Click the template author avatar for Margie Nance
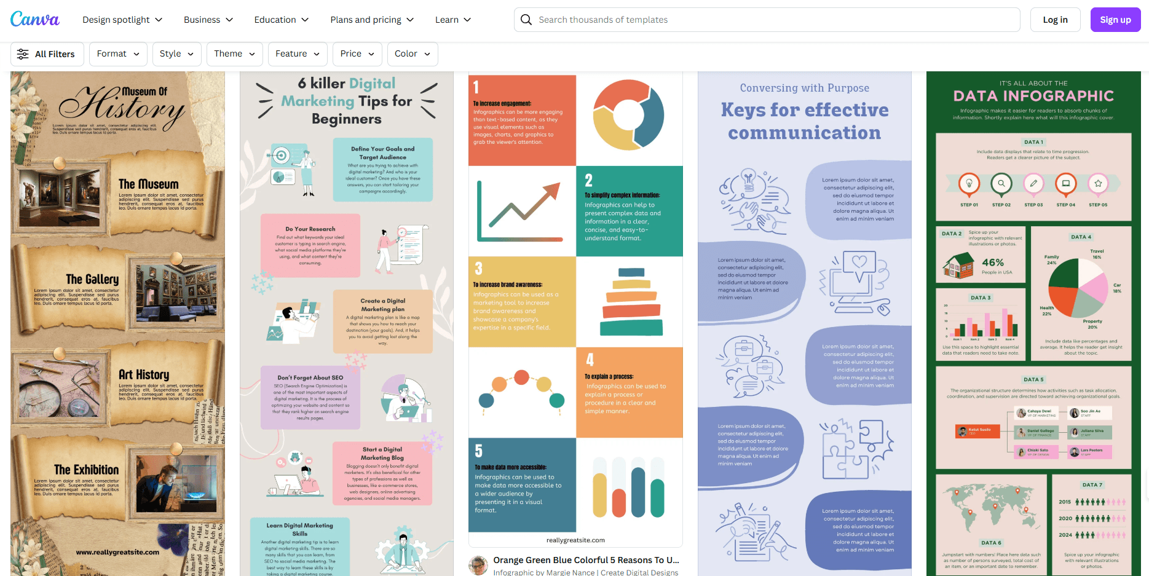Screen dimensions: 1149x576 pyautogui.click(x=478, y=566)
